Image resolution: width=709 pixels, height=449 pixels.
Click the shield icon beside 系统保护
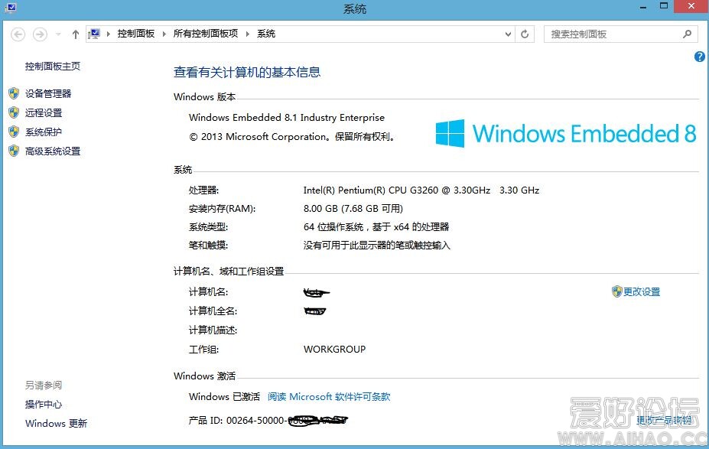click(14, 132)
